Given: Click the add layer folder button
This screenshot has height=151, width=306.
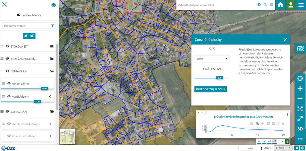Looking at the screenshot, I should click(32, 36).
